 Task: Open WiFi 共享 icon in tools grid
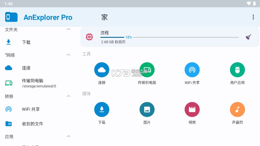tap(192, 70)
